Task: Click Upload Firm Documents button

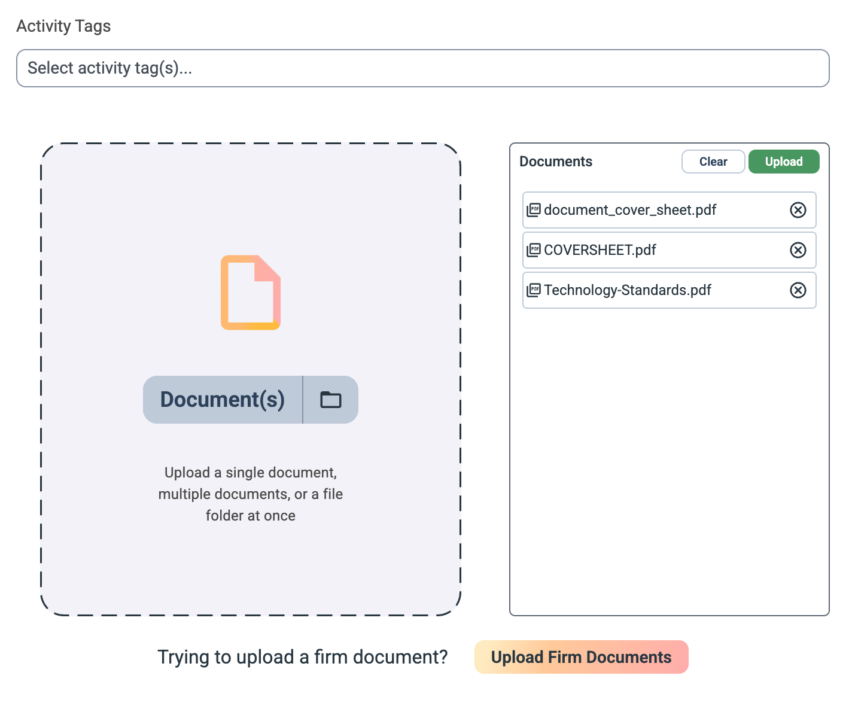Action: (x=582, y=657)
